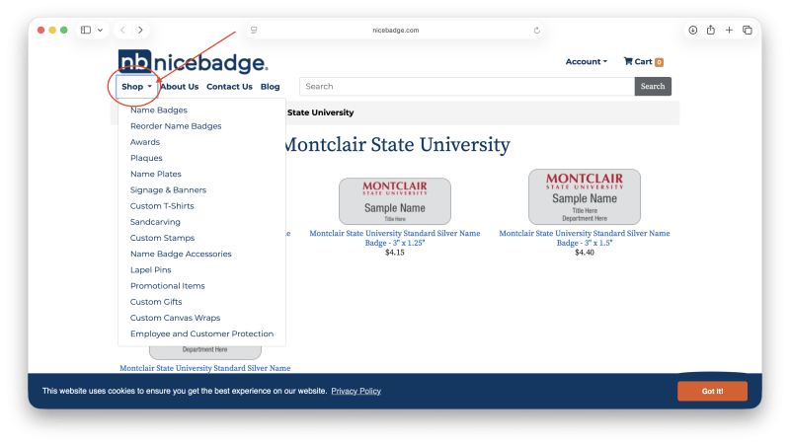This screenshot has height=444, width=790.
Task: Open Employee and Customer Protection
Action: tap(201, 333)
